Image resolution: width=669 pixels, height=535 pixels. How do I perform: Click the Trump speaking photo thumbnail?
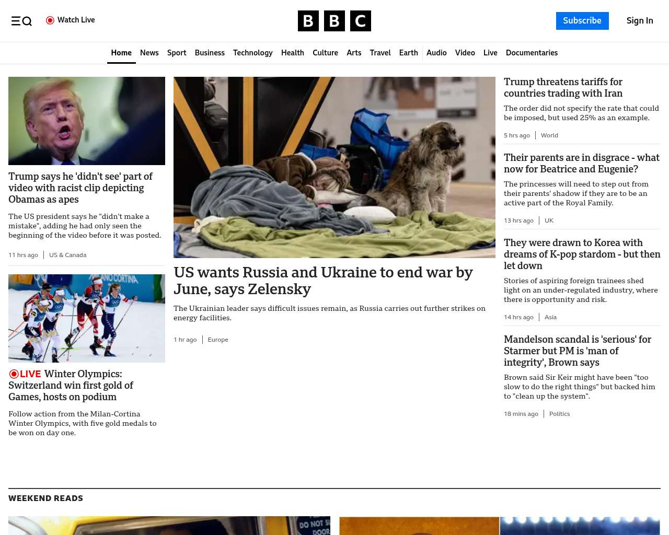click(x=87, y=121)
